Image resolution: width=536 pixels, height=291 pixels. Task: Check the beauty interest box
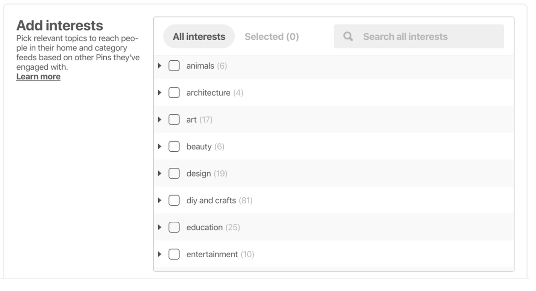[x=174, y=146]
